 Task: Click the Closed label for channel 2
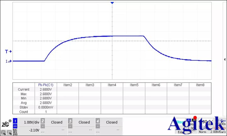[x=57, y=122]
